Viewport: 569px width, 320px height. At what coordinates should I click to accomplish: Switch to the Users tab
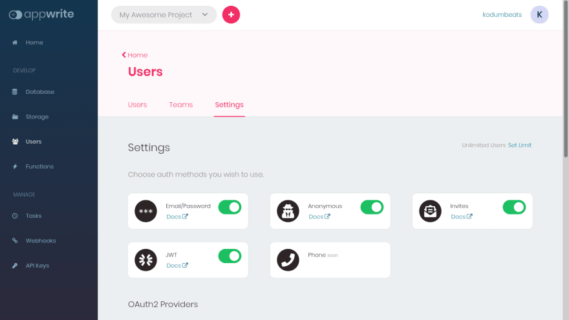tap(137, 105)
